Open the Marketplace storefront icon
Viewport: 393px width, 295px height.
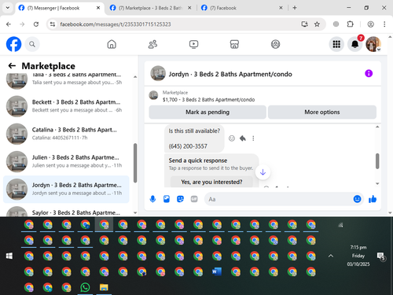coord(234,44)
